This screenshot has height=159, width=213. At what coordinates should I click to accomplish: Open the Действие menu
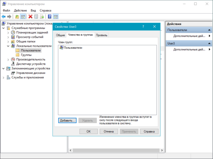(x=21, y=11)
